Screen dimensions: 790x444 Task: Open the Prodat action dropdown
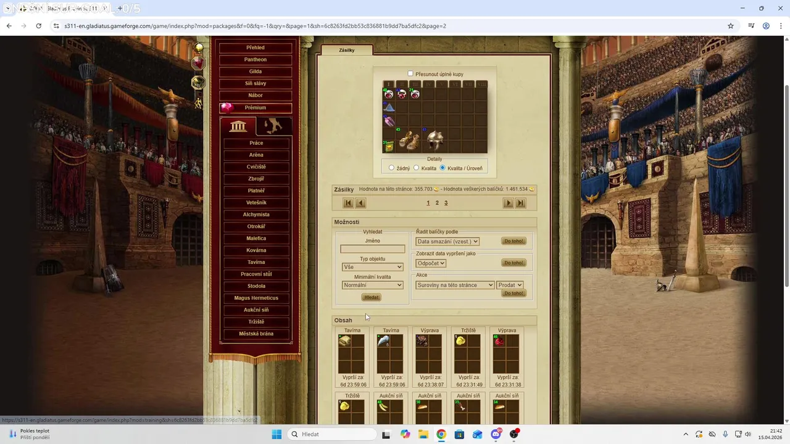coord(510,285)
